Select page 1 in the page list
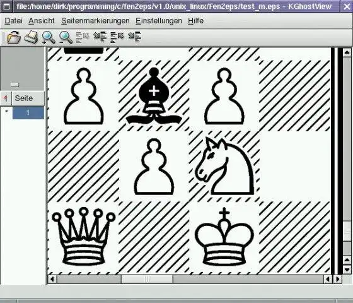The width and height of the screenshot is (353, 303). tap(28, 113)
